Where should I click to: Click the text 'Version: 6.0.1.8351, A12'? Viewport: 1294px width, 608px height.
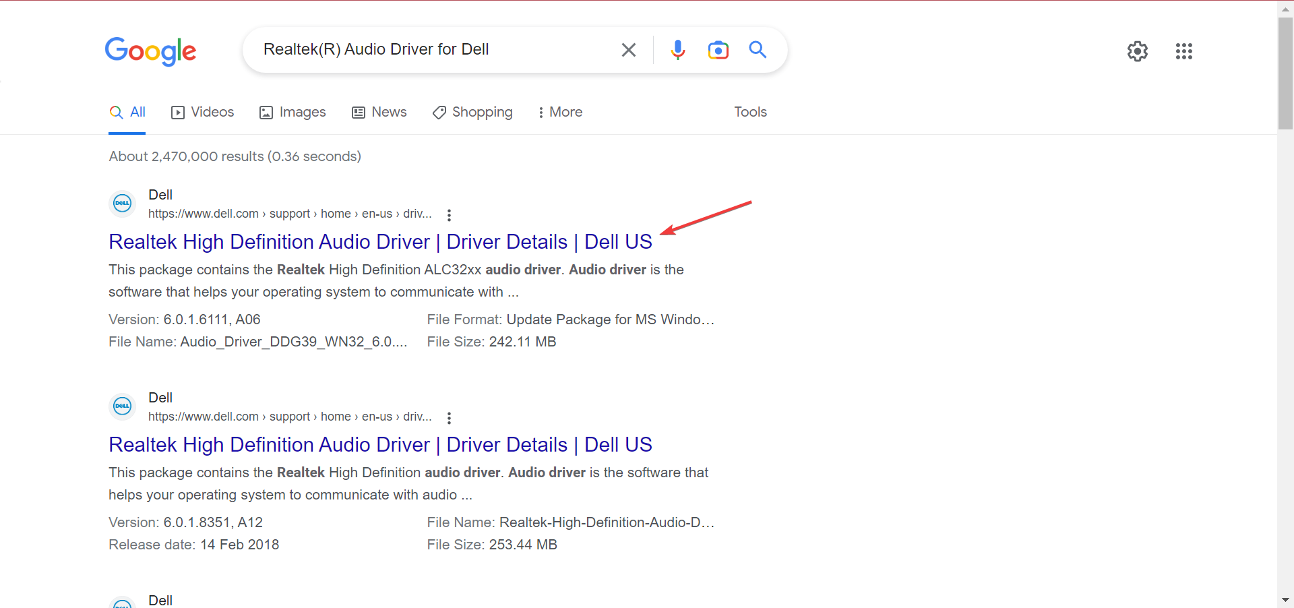[185, 522]
